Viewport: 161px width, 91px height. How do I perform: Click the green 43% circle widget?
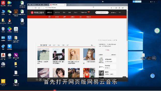pos(157,31)
